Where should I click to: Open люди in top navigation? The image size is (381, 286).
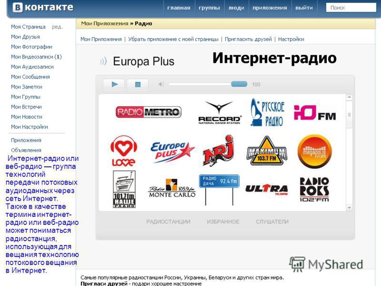coord(236,8)
